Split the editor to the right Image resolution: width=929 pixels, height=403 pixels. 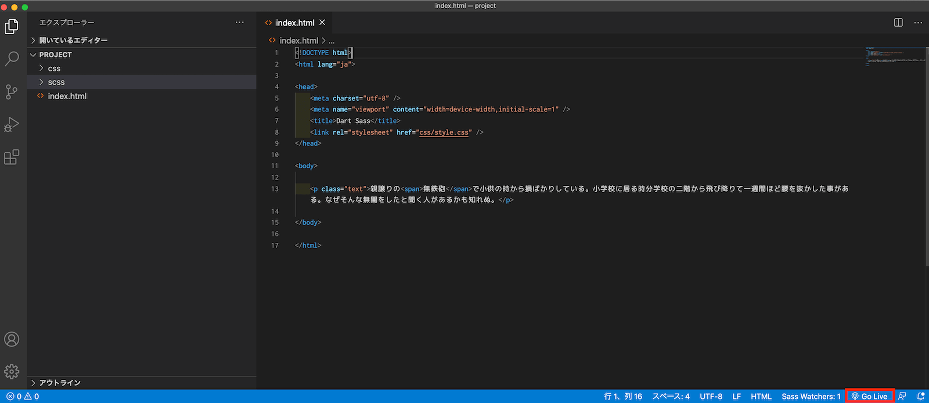pos(898,23)
